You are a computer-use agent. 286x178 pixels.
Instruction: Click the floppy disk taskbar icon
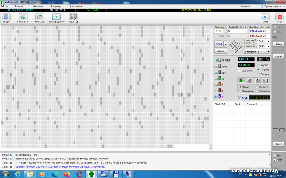[x=116, y=174]
